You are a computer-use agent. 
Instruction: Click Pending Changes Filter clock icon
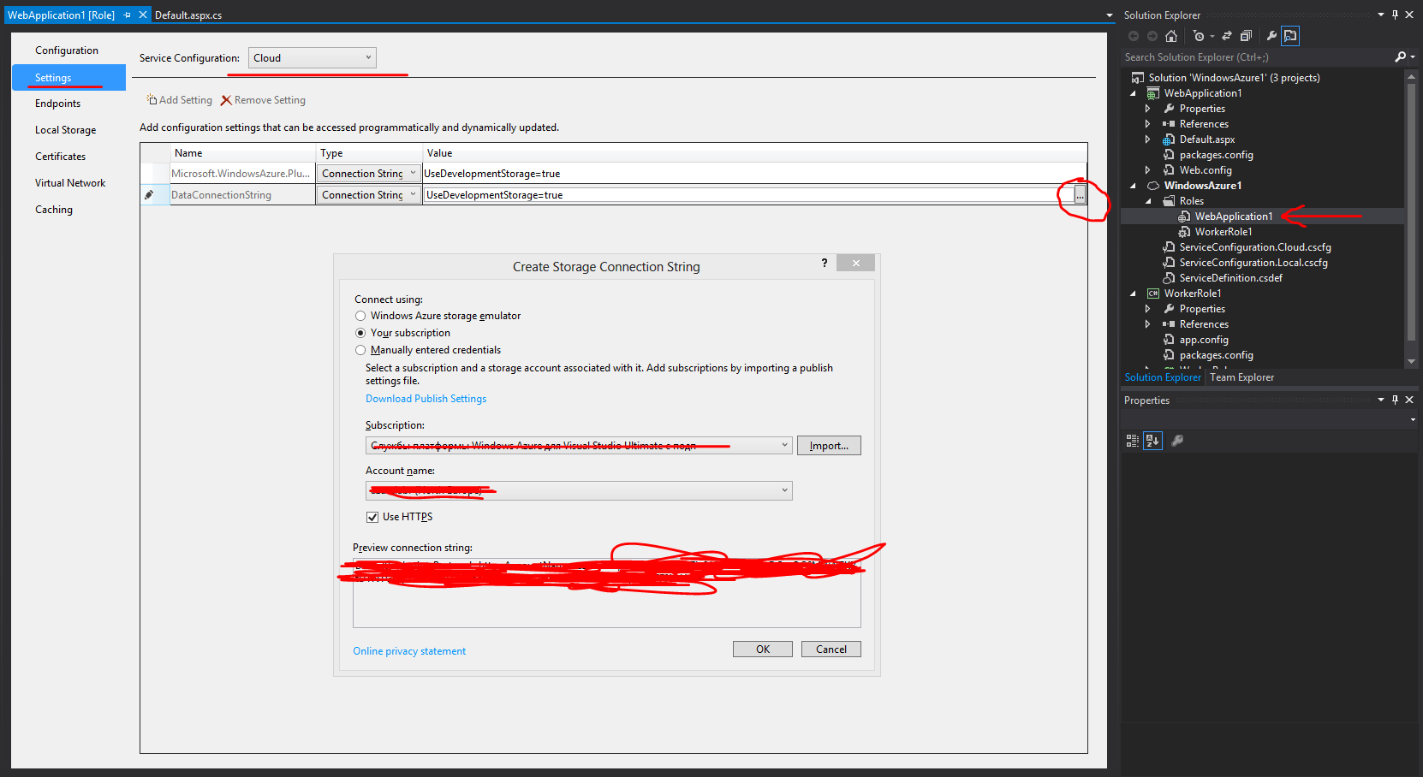tap(1199, 36)
